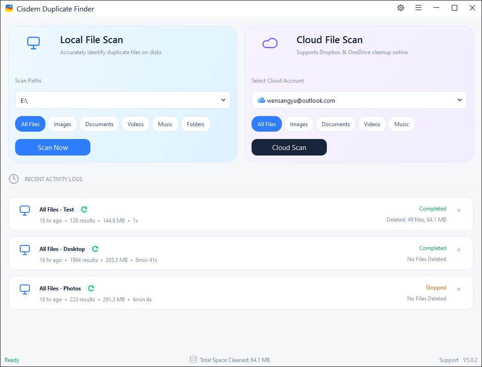
Task: Click the "291.3 MB" size text
Action: click(x=114, y=300)
